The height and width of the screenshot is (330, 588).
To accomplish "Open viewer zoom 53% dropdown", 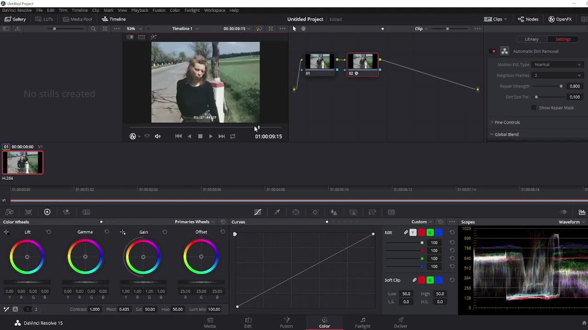I will [x=134, y=28].
